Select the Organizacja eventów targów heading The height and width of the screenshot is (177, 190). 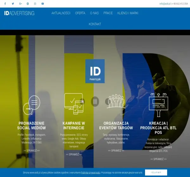point(116,125)
